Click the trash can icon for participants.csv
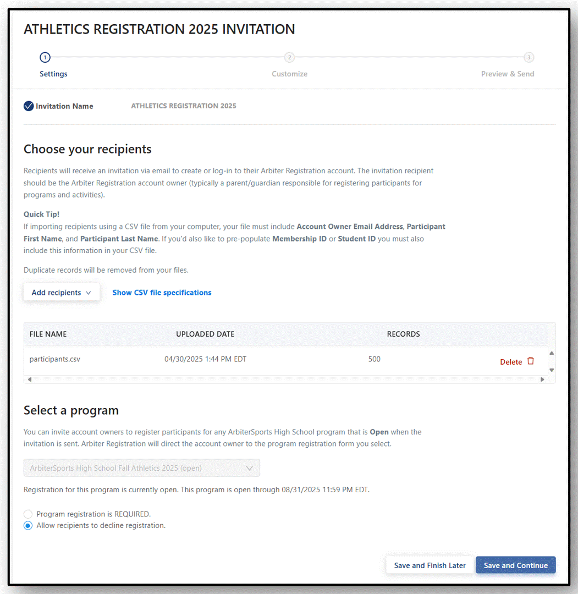 pos(531,361)
